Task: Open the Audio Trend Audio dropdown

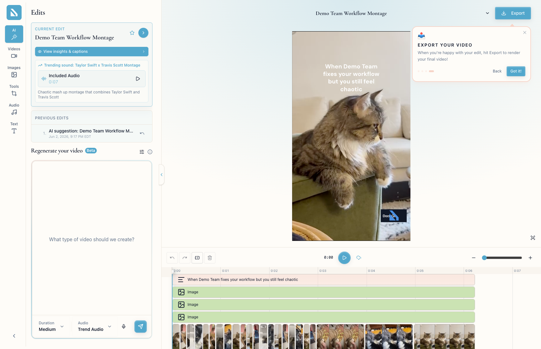Action: point(95,327)
